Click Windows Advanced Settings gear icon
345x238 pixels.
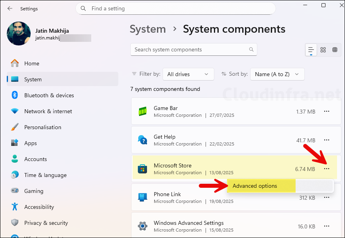(142, 226)
